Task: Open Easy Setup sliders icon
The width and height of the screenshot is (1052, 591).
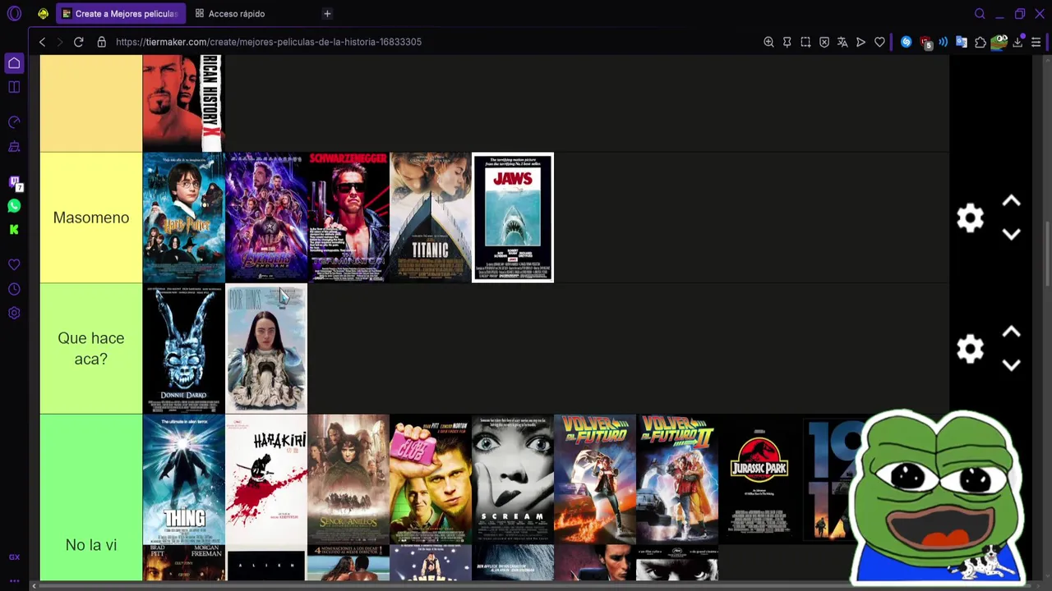Action: point(1036,42)
